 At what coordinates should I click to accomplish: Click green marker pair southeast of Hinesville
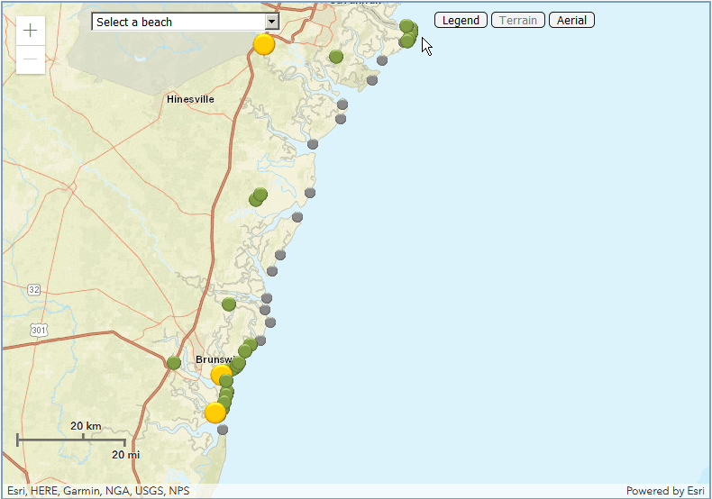pyautogui.click(x=259, y=196)
